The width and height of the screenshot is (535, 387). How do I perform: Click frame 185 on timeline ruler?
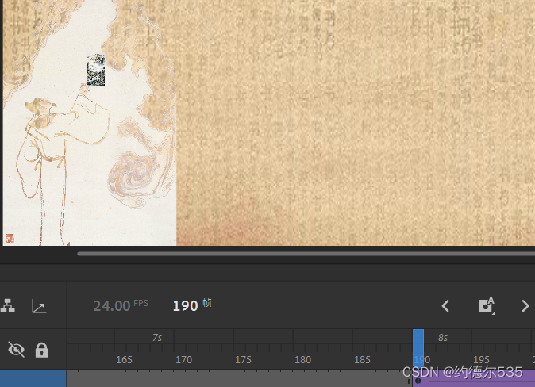click(362, 360)
